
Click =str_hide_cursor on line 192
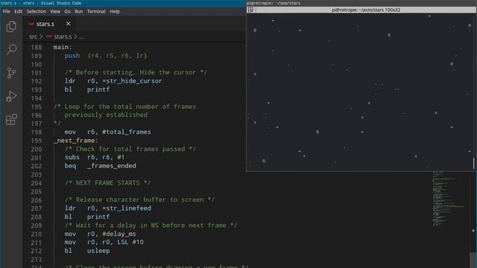click(x=133, y=81)
